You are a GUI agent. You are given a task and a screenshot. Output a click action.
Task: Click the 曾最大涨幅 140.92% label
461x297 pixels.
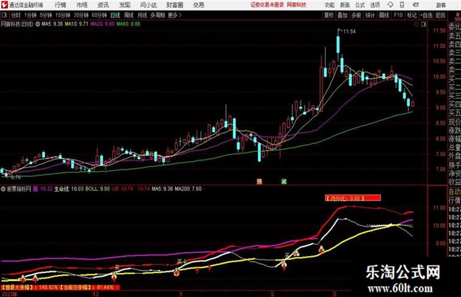[x=30, y=287]
